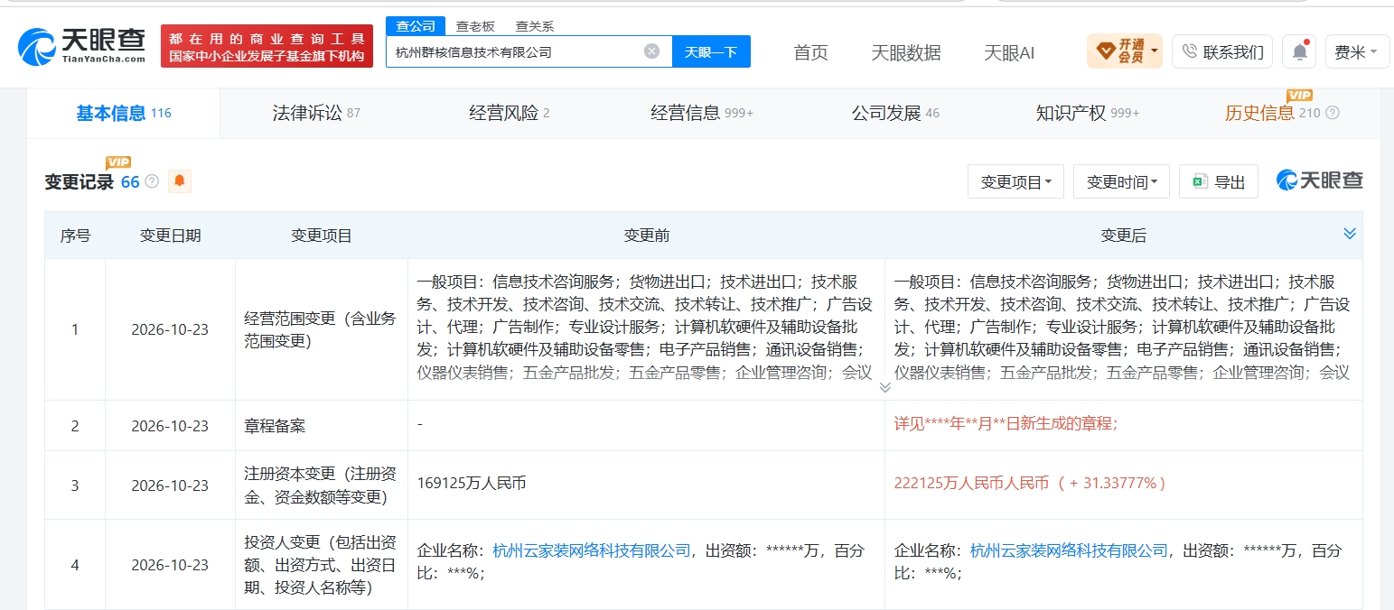This screenshot has width=1394, height=610.
Task: Click the 变更日期 column header
Action: (x=170, y=236)
